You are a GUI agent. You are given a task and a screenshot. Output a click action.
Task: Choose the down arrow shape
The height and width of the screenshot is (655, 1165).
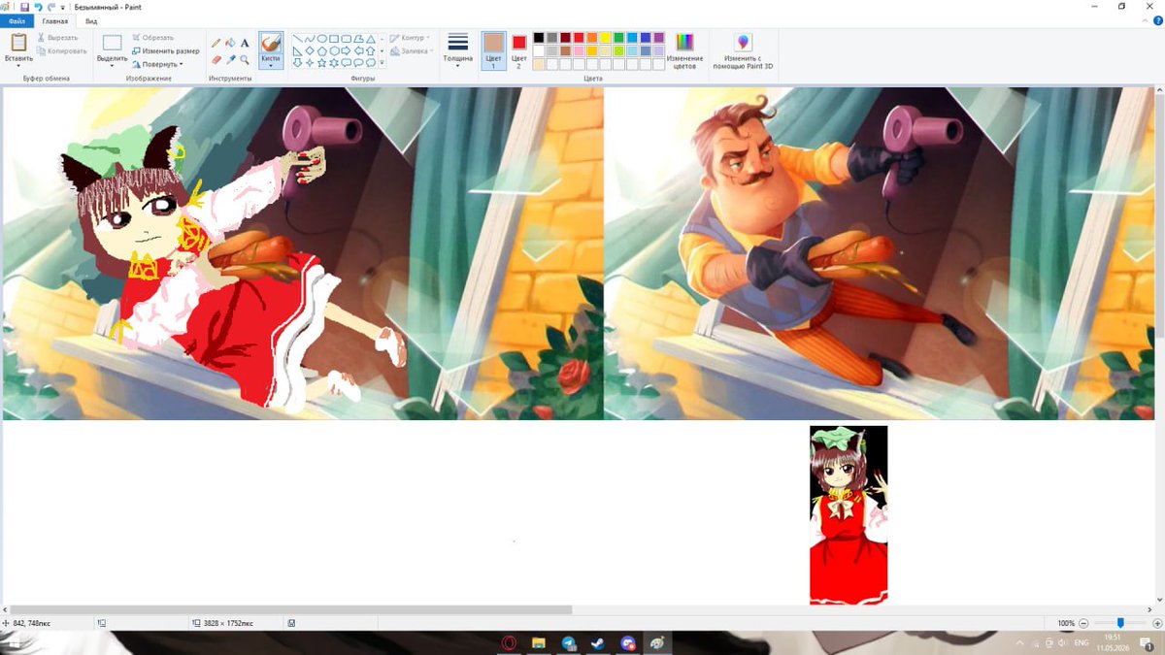coord(297,62)
